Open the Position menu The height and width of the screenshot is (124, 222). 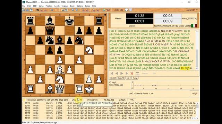[x=49, y=6]
